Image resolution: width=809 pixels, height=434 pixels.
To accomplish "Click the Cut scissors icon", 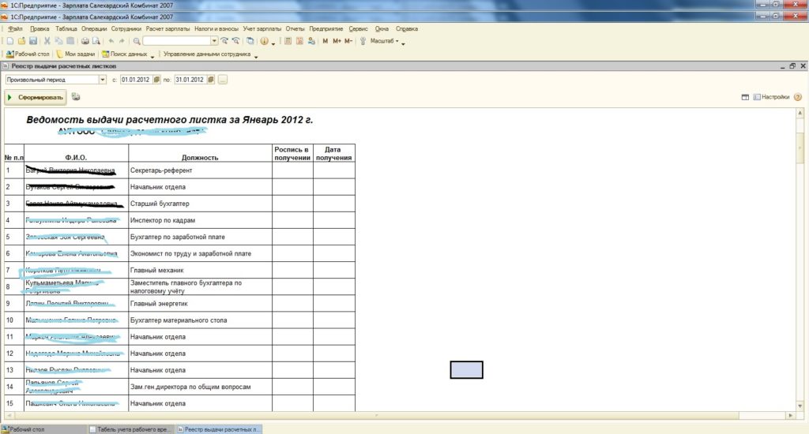I will coord(47,40).
